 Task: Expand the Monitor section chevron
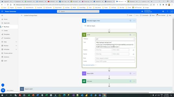pyautogui.click(x=16, y=46)
